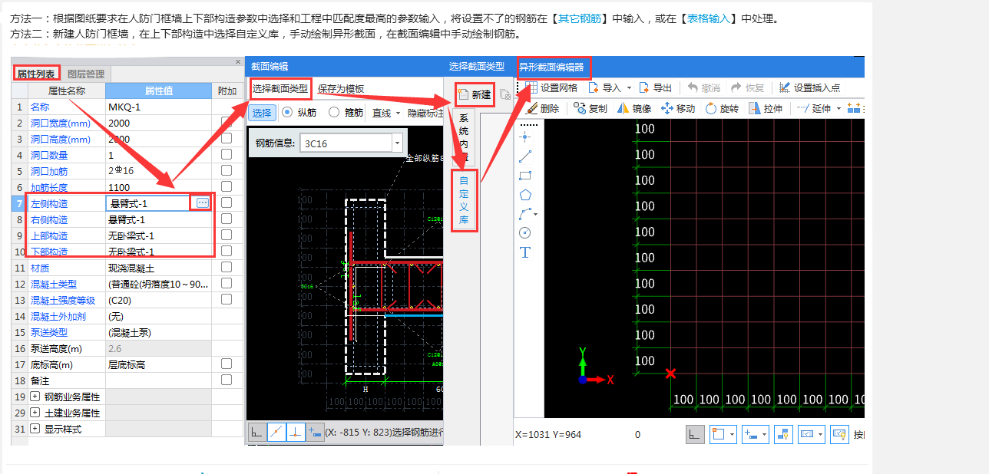Click the 设置插入点 insertion point icon

[784, 88]
